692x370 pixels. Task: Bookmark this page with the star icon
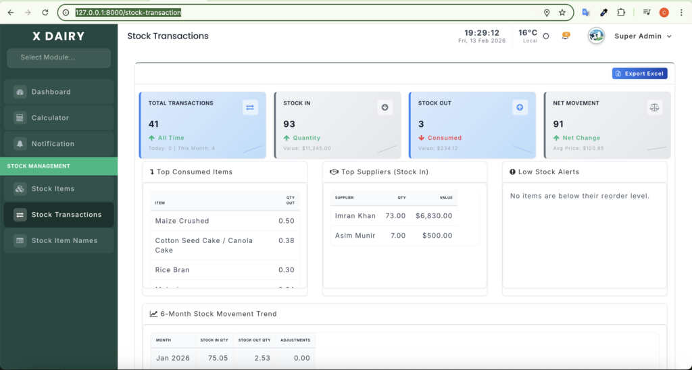(x=562, y=13)
